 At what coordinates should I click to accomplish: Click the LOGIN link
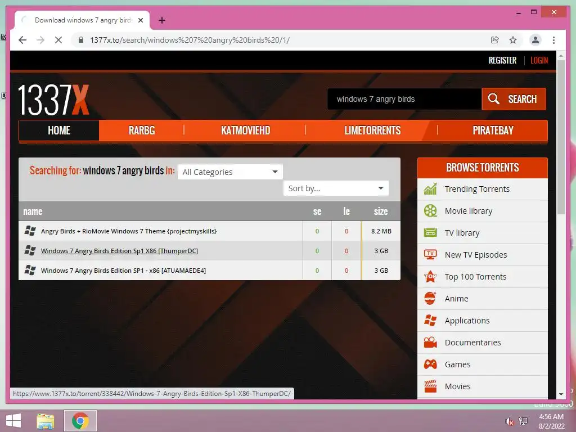pos(539,60)
